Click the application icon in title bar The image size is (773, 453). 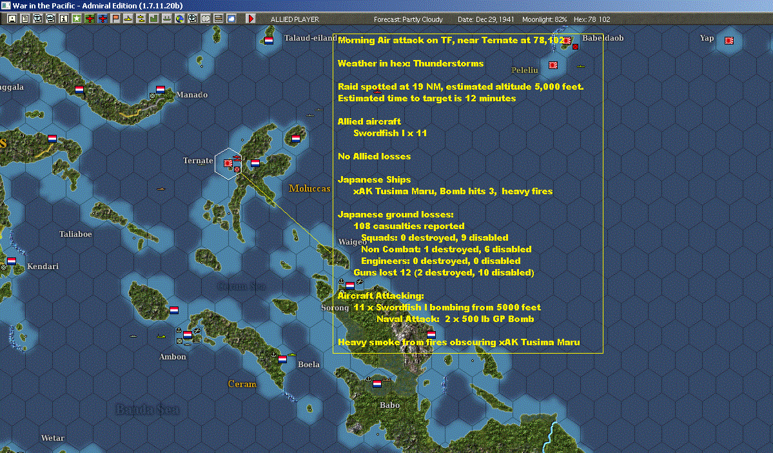click(5, 5)
